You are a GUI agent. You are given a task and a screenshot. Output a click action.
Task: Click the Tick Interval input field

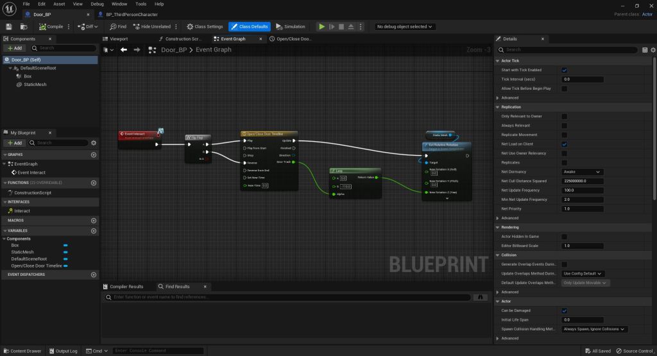(x=583, y=79)
